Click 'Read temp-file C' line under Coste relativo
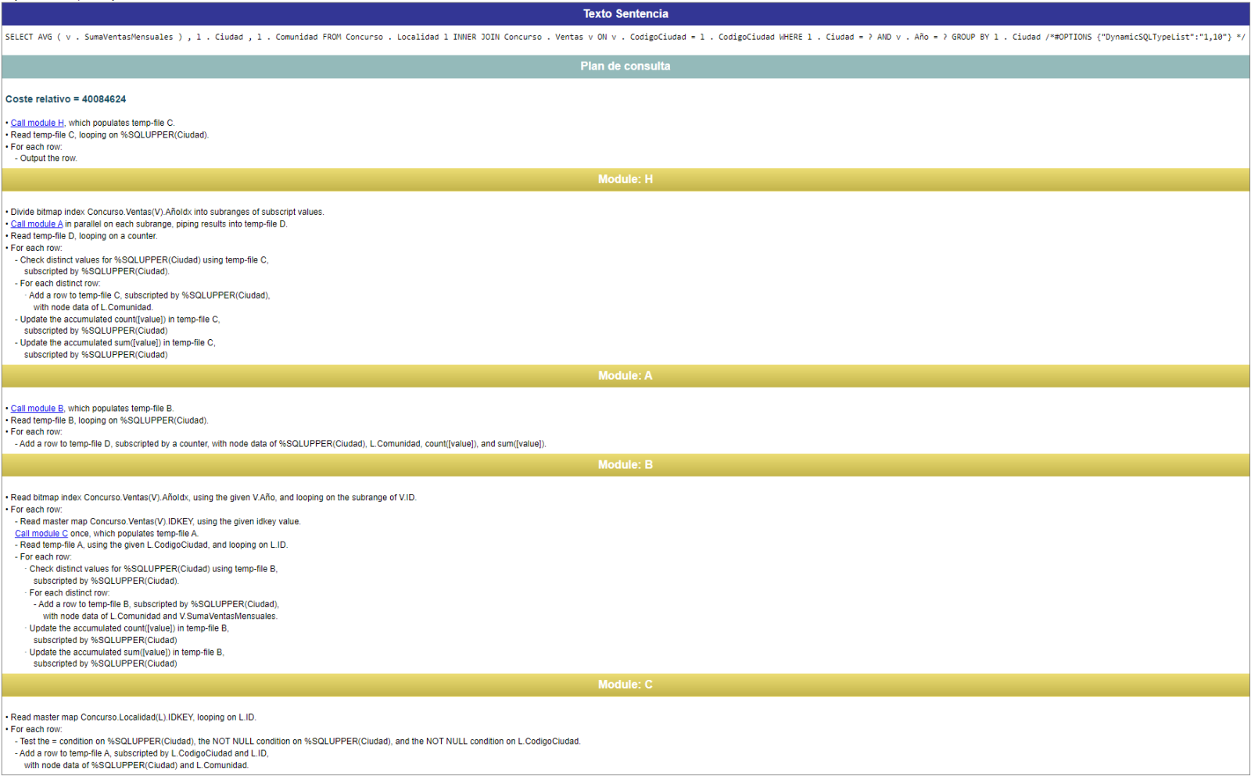The image size is (1251, 776). click(109, 135)
